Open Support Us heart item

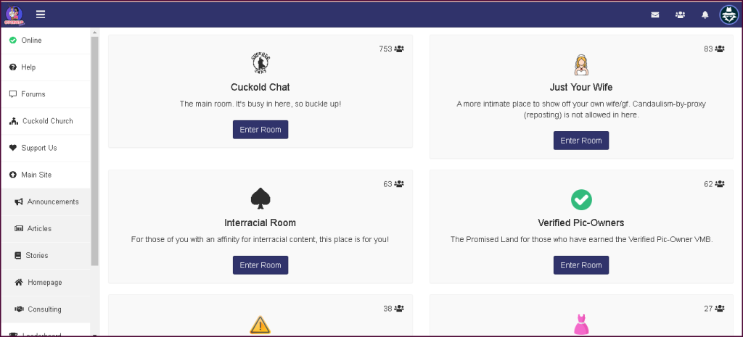[x=38, y=148]
